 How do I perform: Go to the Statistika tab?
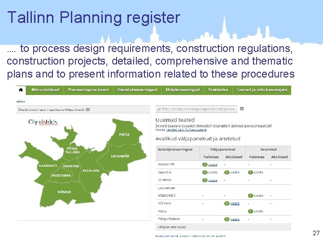pos(218,90)
